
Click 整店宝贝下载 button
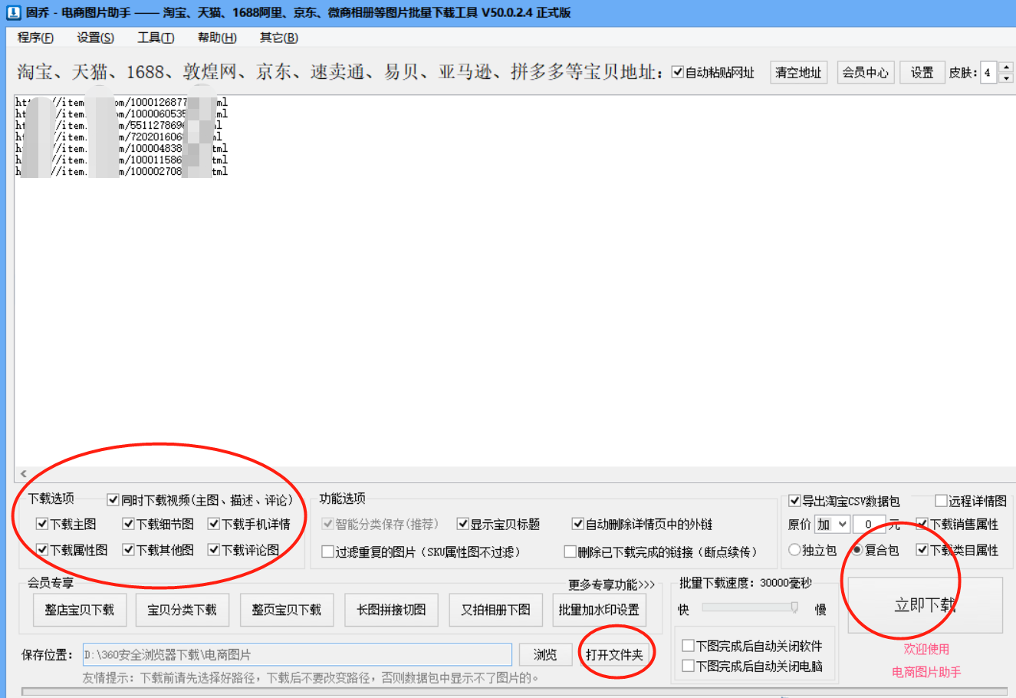[79, 610]
